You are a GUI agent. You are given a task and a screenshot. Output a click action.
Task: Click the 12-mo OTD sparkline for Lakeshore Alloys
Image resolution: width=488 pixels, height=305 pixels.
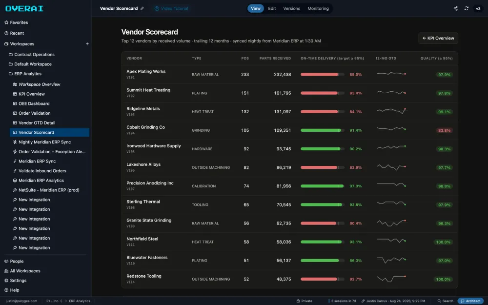pos(391,167)
